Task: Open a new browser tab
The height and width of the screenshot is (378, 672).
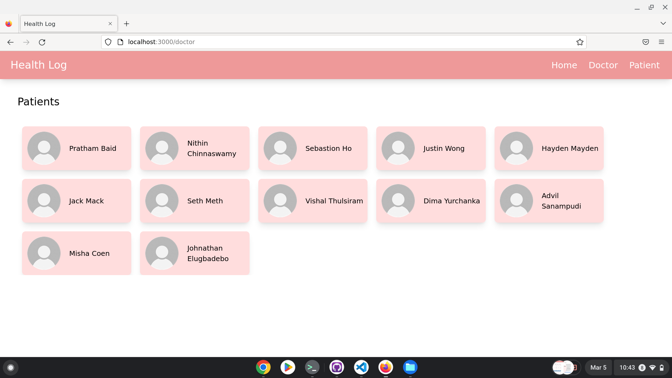Action: pyautogui.click(x=127, y=24)
